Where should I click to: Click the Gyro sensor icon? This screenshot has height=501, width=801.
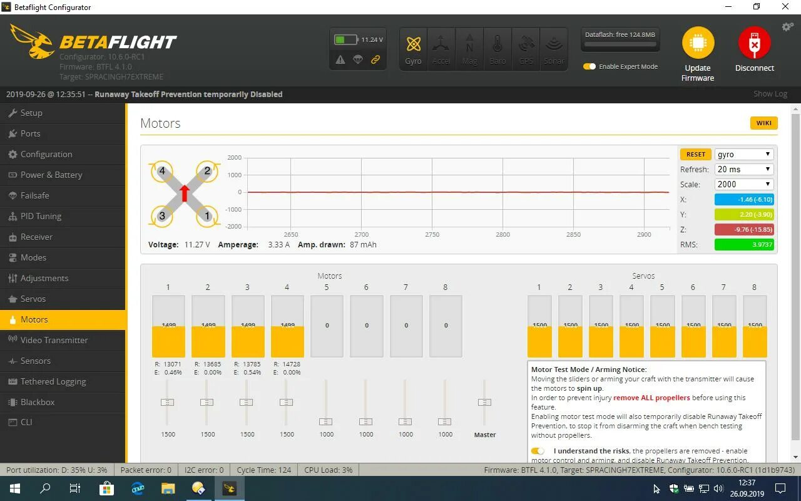[x=413, y=49]
